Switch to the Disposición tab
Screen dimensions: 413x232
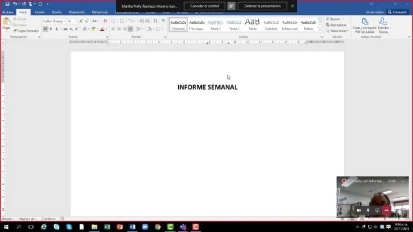point(77,12)
